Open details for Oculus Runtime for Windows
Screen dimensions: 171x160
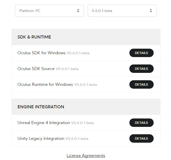point(141,85)
